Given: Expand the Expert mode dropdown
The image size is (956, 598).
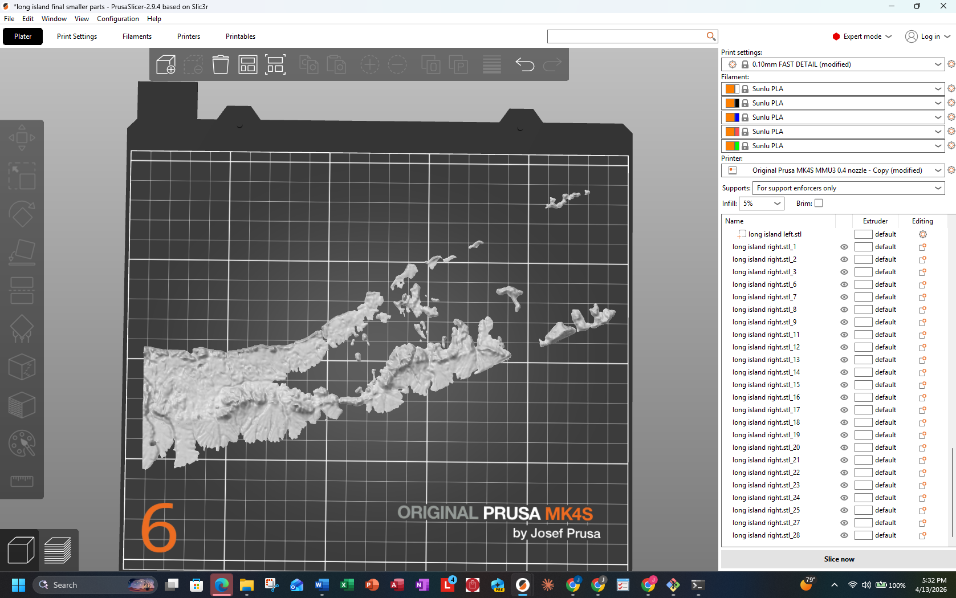Looking at the screenshot, I should tap(862, 36).
